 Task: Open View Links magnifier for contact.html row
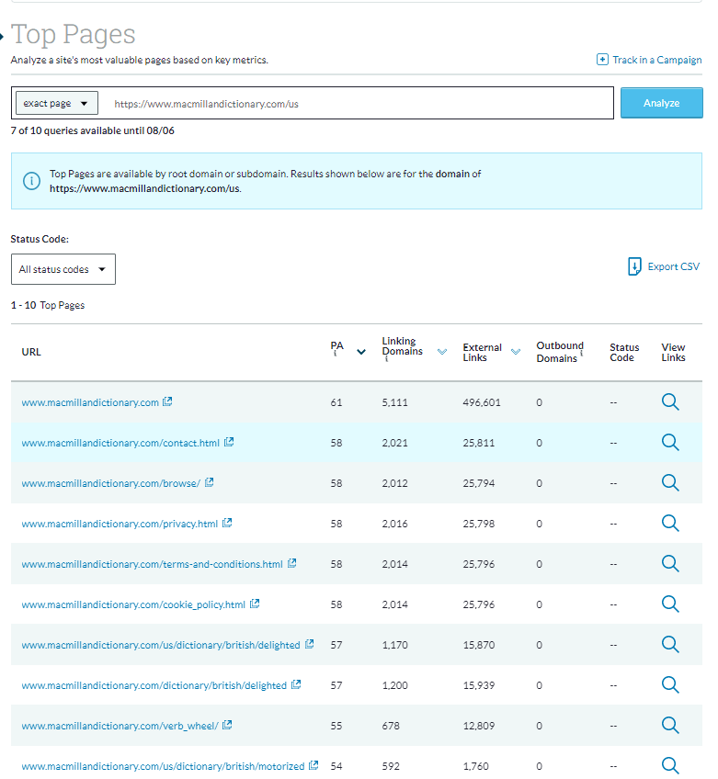click(x=670, y=442)
